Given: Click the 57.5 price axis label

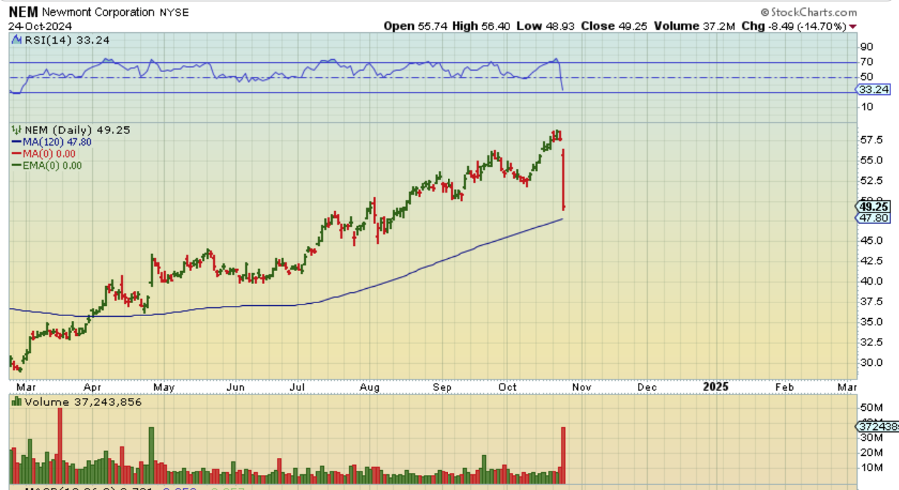Looking at the screenshot, I should coord(870,140).
